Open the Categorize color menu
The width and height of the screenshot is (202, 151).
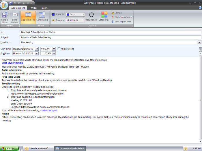pos(104,17)
